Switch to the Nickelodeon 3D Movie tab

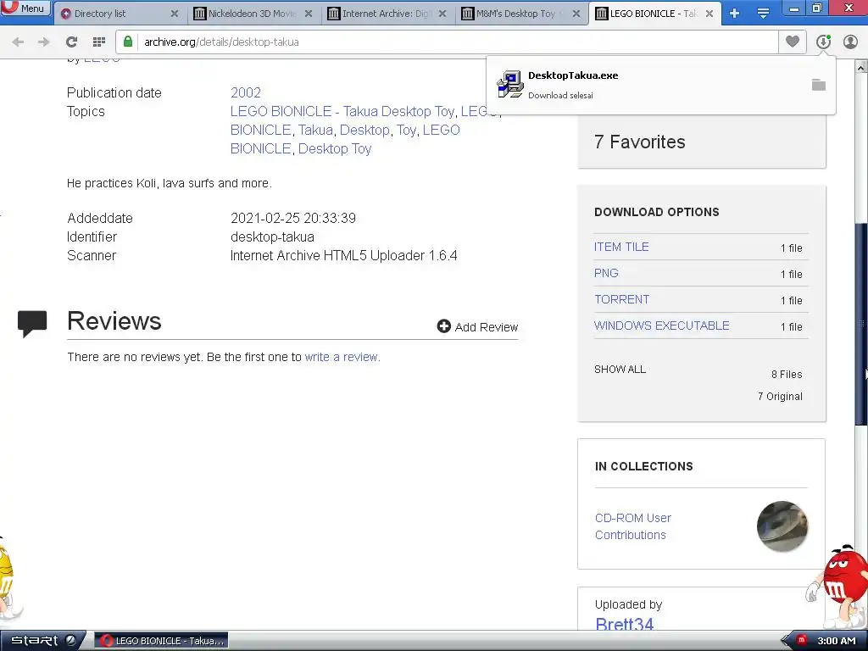(253, 14)
